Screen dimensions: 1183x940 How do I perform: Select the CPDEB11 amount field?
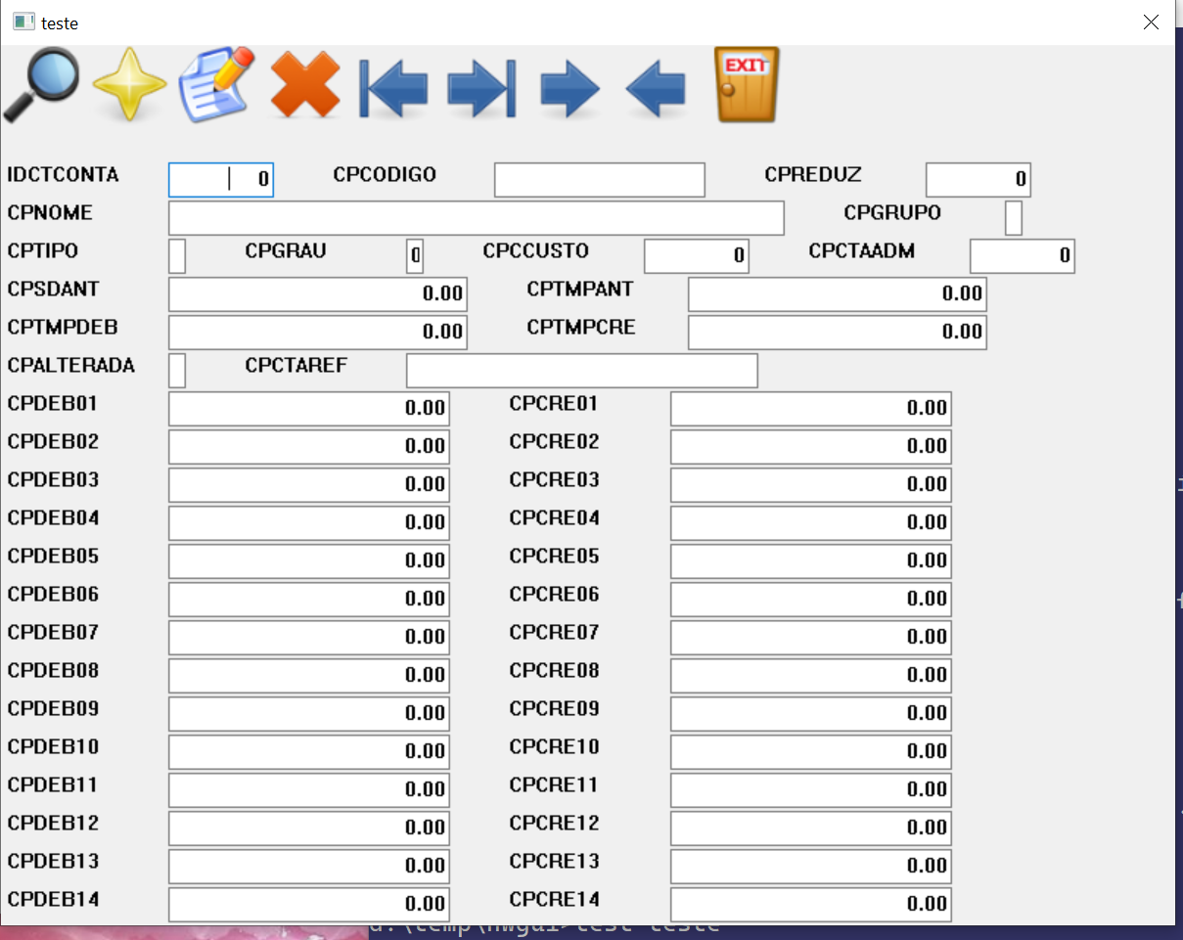(309, 790)
